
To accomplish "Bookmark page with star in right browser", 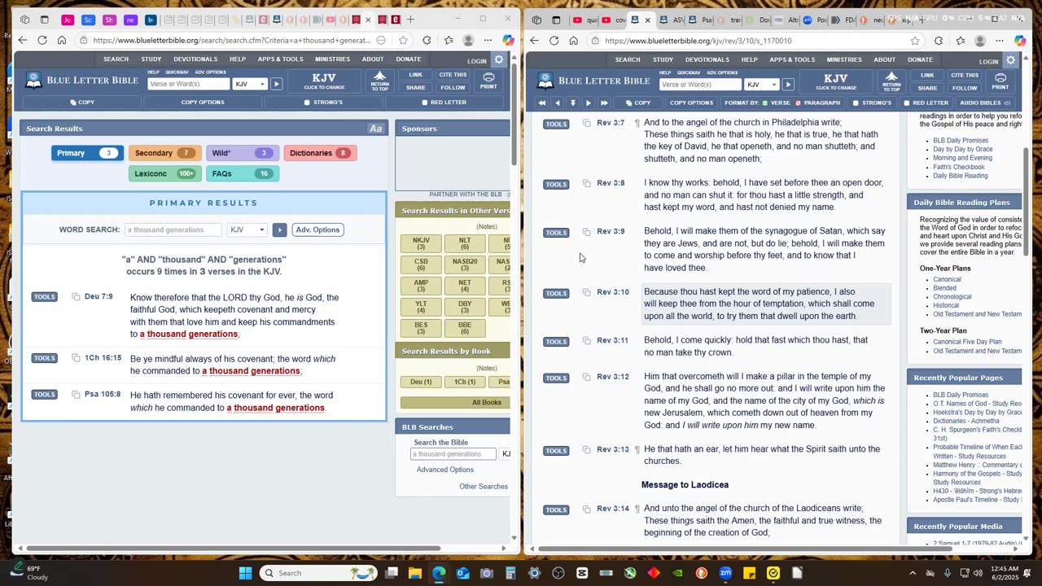I will coord(915,41).
